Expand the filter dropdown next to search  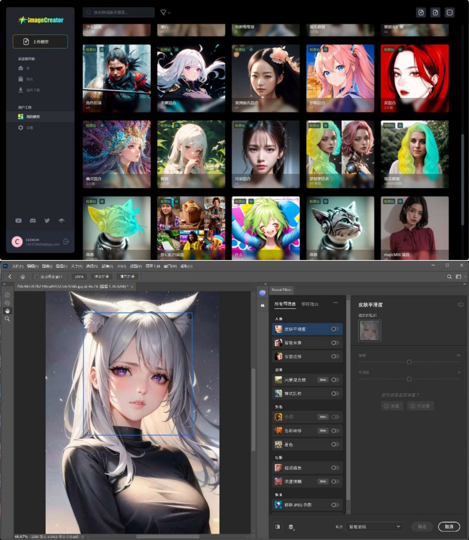(165, 12)
